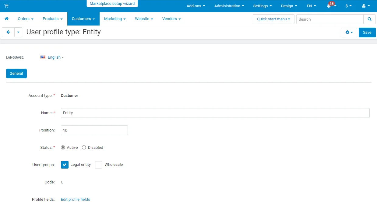
Task: Click the back arrow button
Action: coord(8,32)
